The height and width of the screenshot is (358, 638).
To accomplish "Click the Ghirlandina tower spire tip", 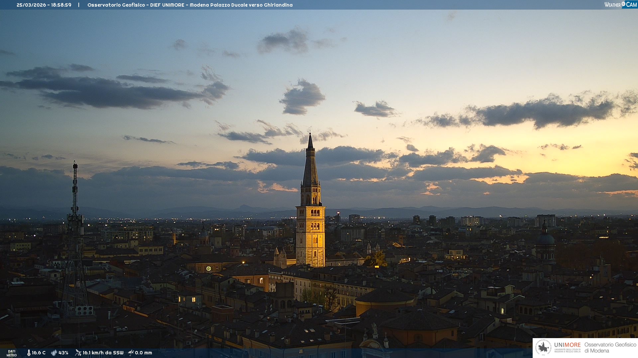I will coord(310,135).
